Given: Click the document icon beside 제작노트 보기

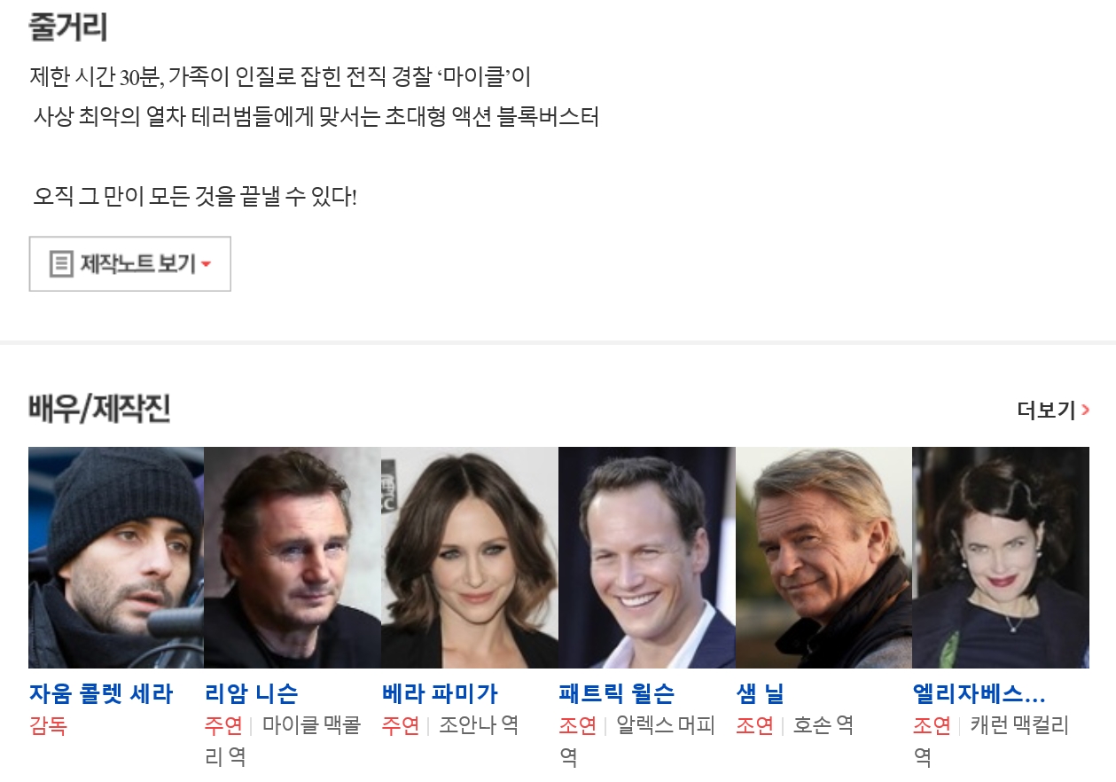Looking at the screenshot, I should pos(61,263).
